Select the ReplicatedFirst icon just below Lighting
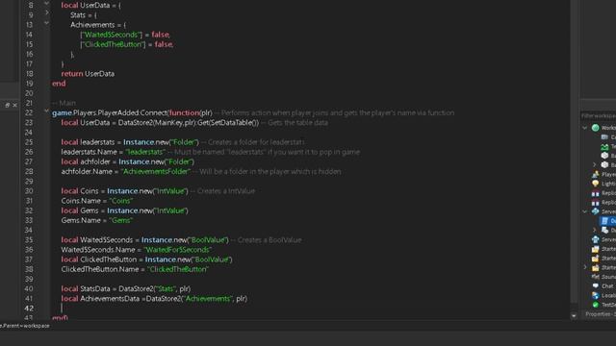The width and height of the screenshot is (616, 346). tap(596, 193)
